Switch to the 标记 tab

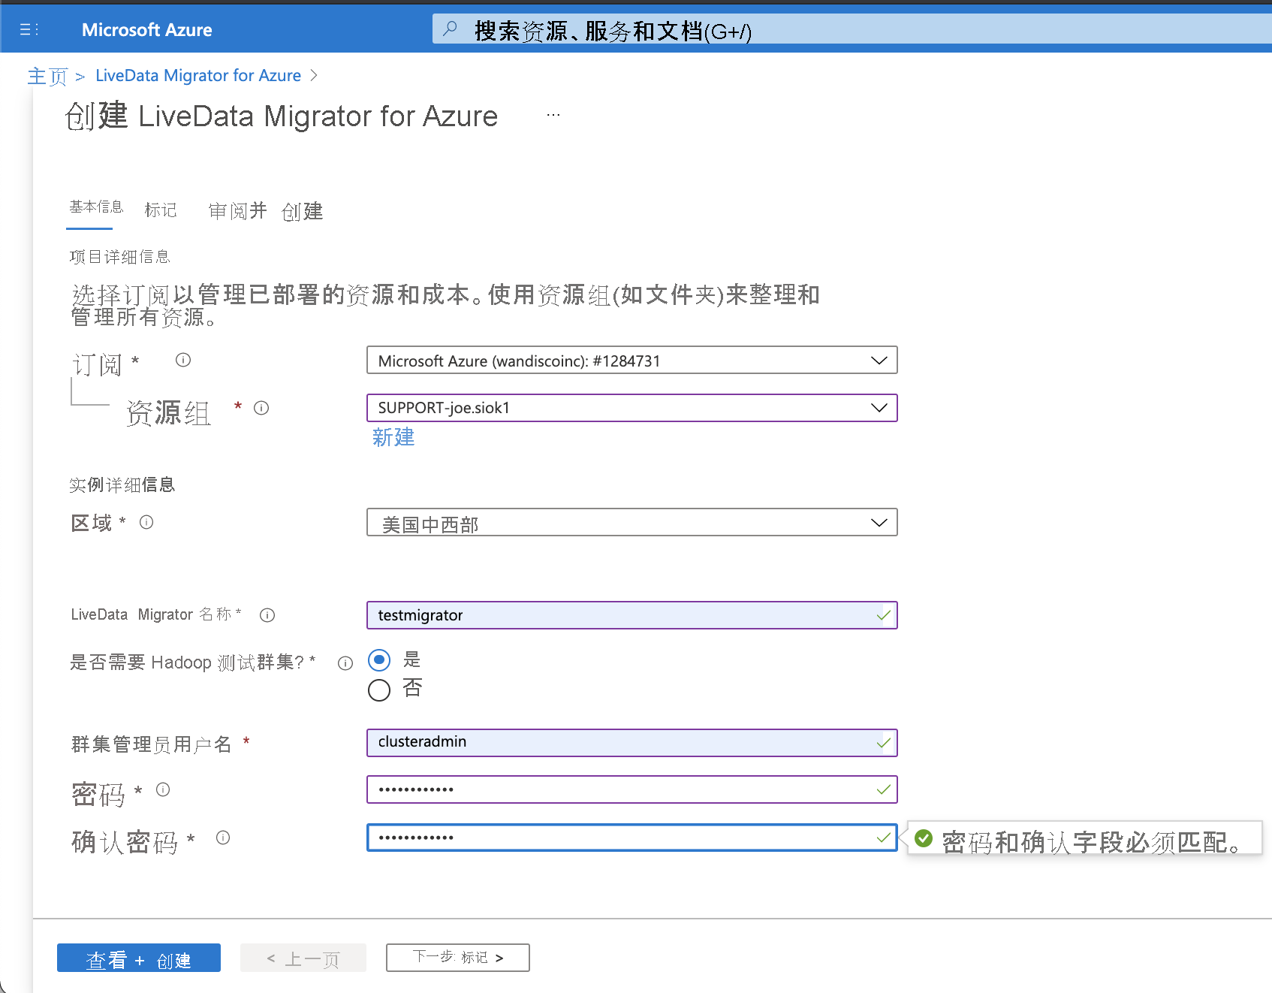tap(161, 210)
